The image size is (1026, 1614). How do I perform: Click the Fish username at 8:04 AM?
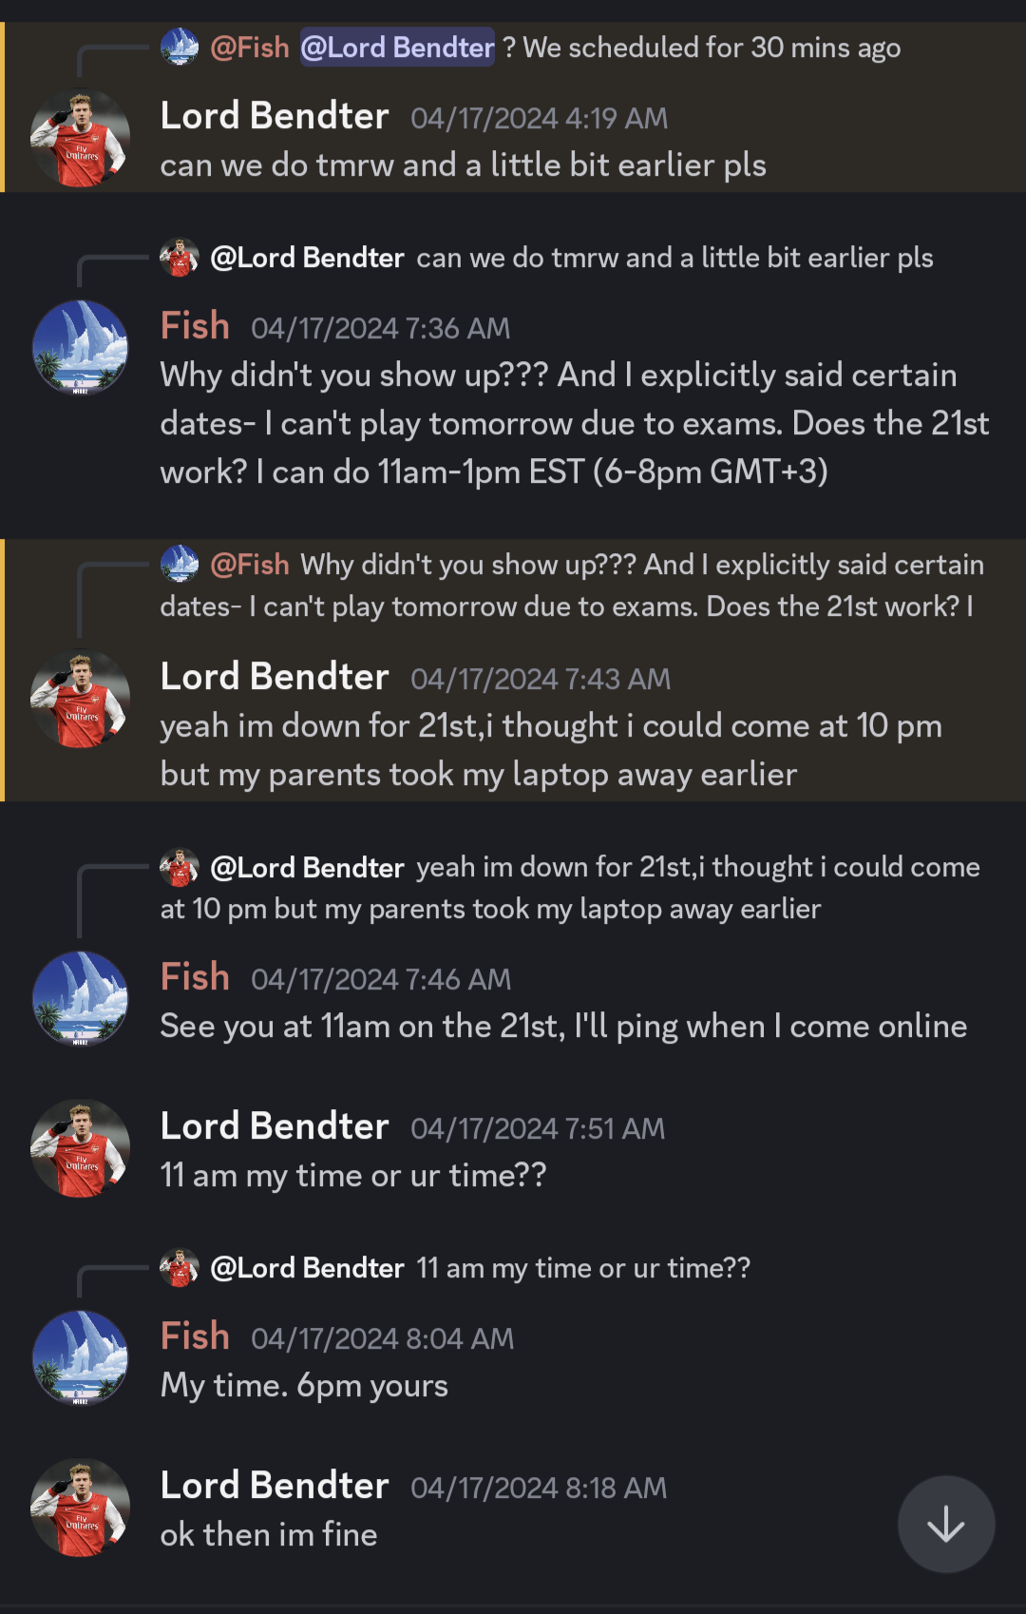pos(195,1336)
